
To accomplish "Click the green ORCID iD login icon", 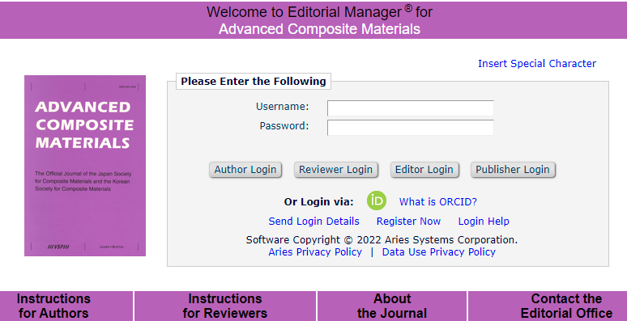I will click(376, 201).
